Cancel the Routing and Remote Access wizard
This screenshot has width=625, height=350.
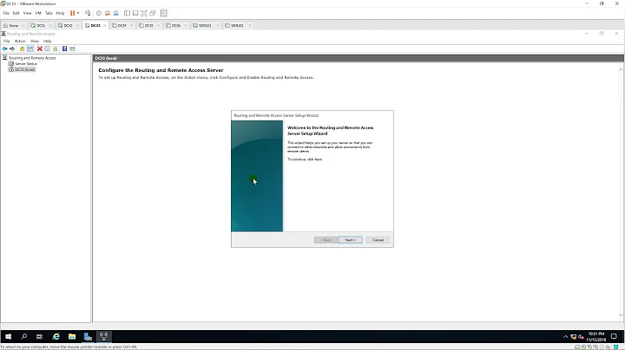pyautogui.click(x=378, y=240)
